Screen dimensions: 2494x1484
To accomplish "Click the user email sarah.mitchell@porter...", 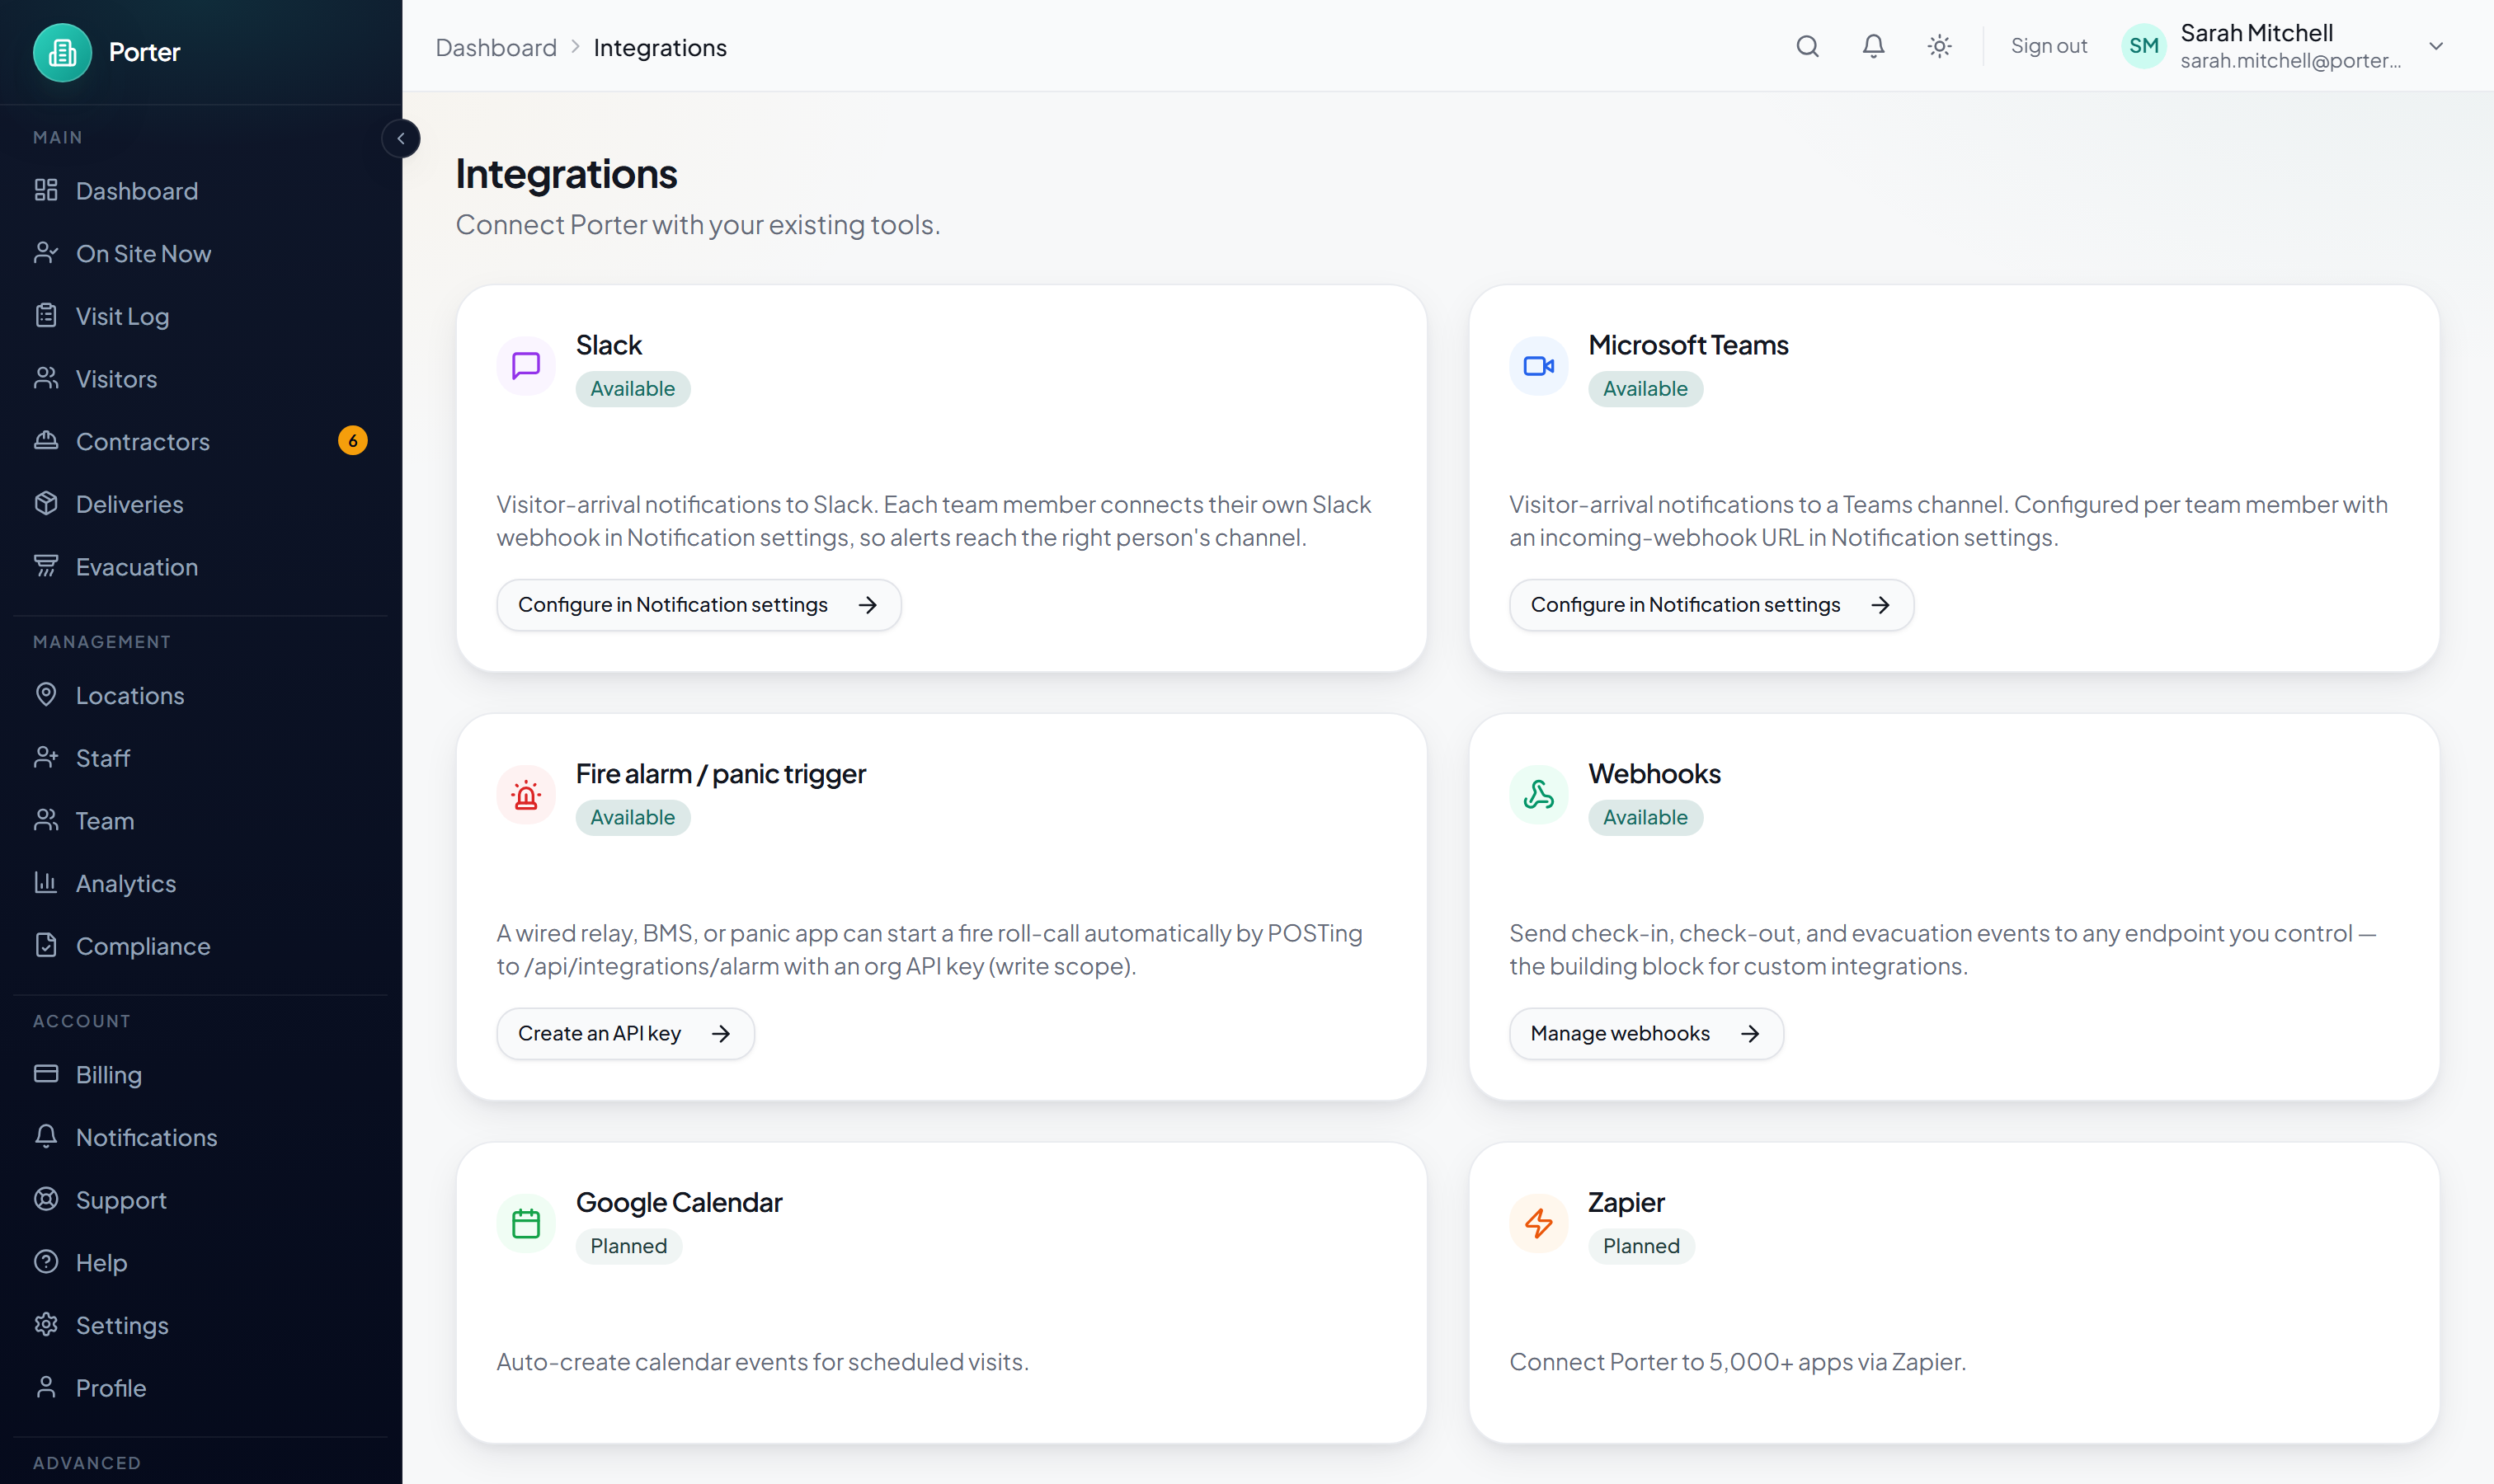I will pyautogui.click(x=2290, y=61).
